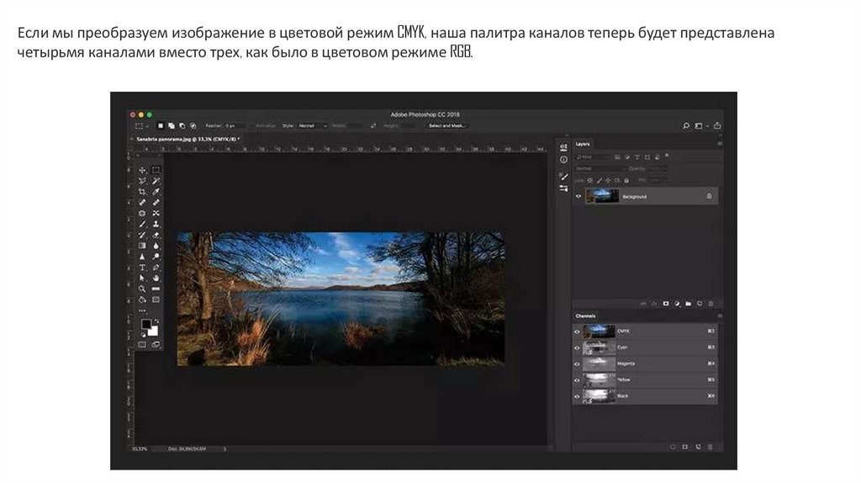Select the Rectangular Marquee tool
This screenshot has width=861, height=483.
(x=156, y=170)
